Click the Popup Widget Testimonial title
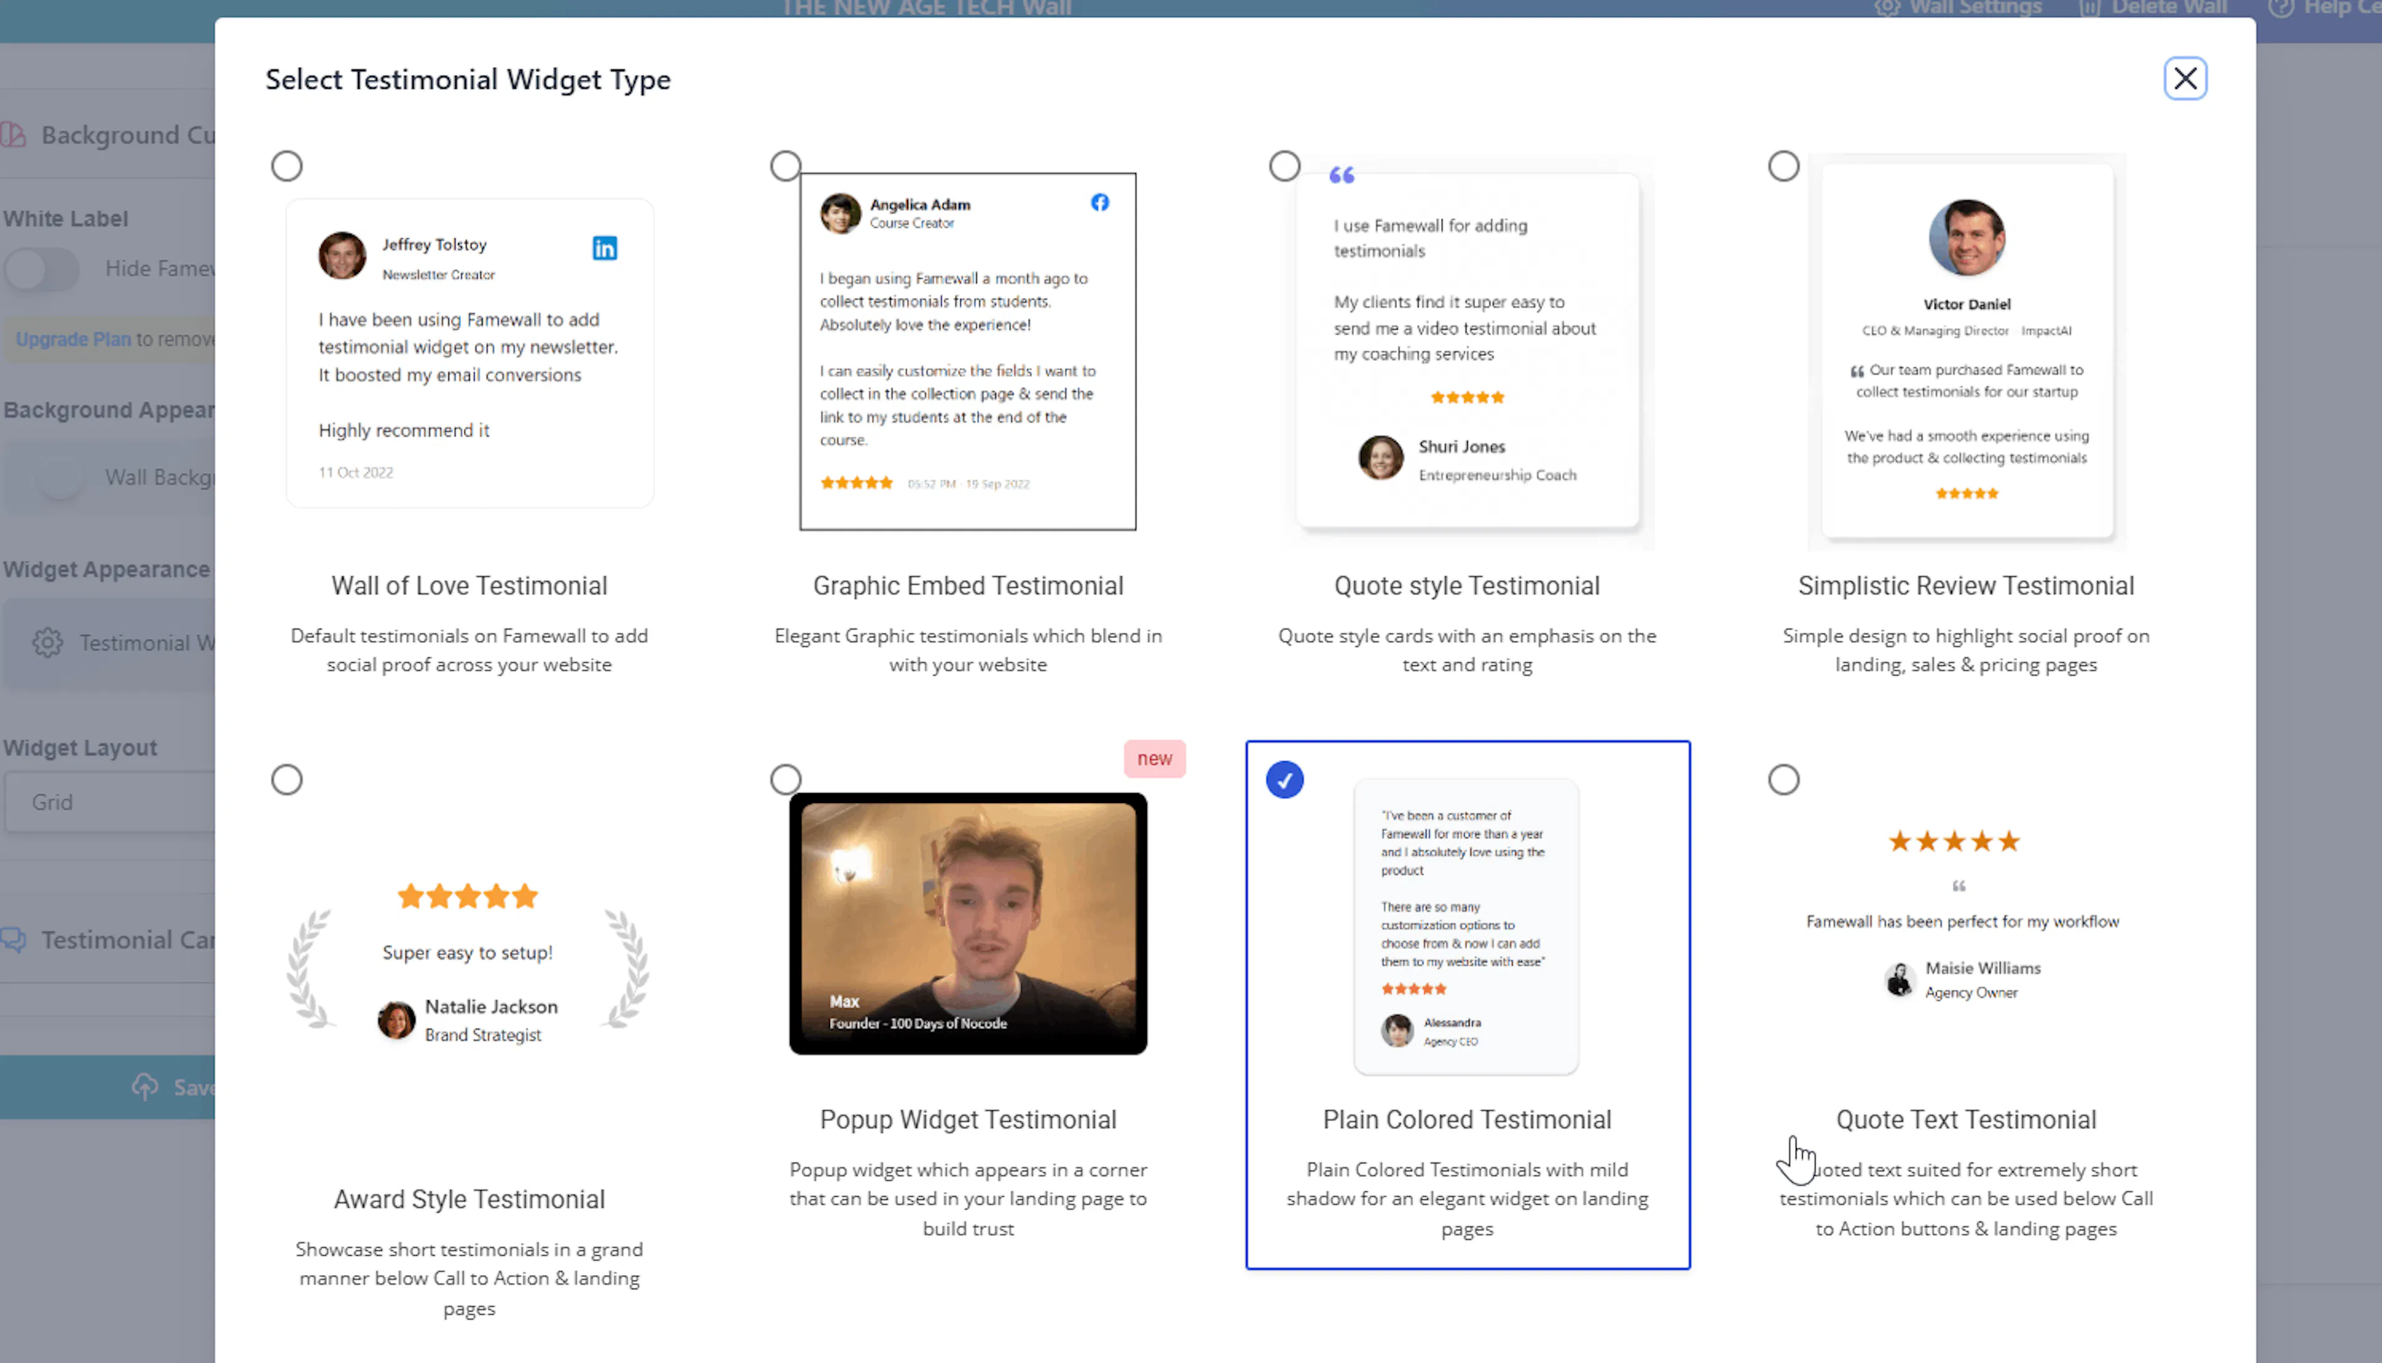The width and height of the screenshot is (2382, 1363). tap(967, 1120)
